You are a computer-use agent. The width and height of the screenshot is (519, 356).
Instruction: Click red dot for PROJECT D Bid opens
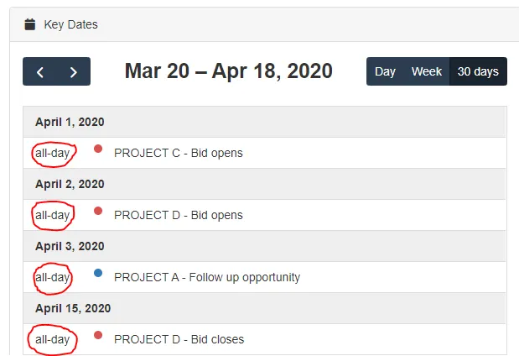[x=98, y=211]
